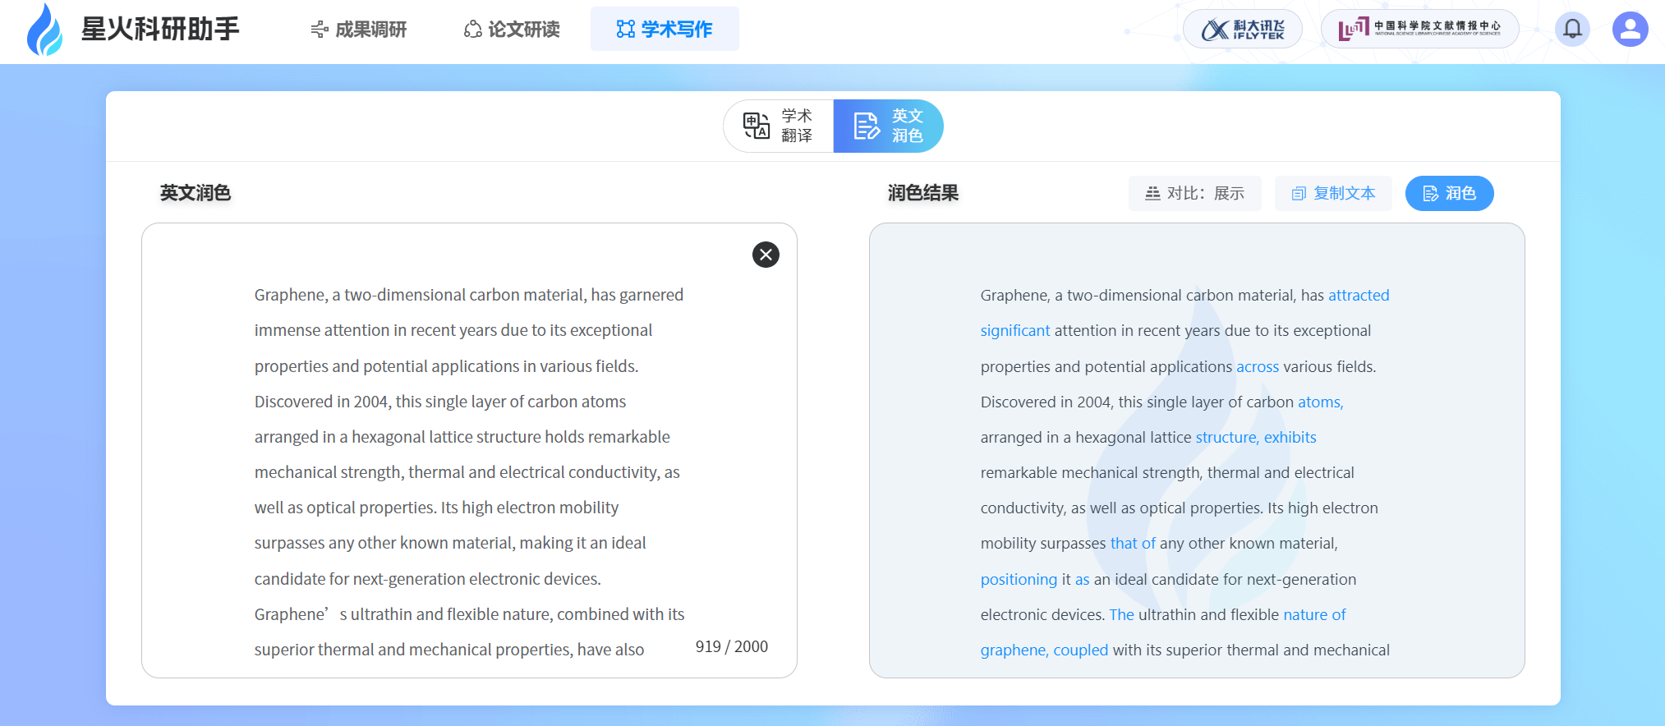Click the flame logo of 星火科研助手
This screenshot has height=726, width=1665.
(44, 30)
